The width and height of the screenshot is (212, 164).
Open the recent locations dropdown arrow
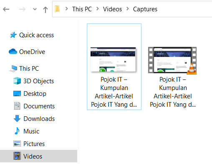(35, 9)
